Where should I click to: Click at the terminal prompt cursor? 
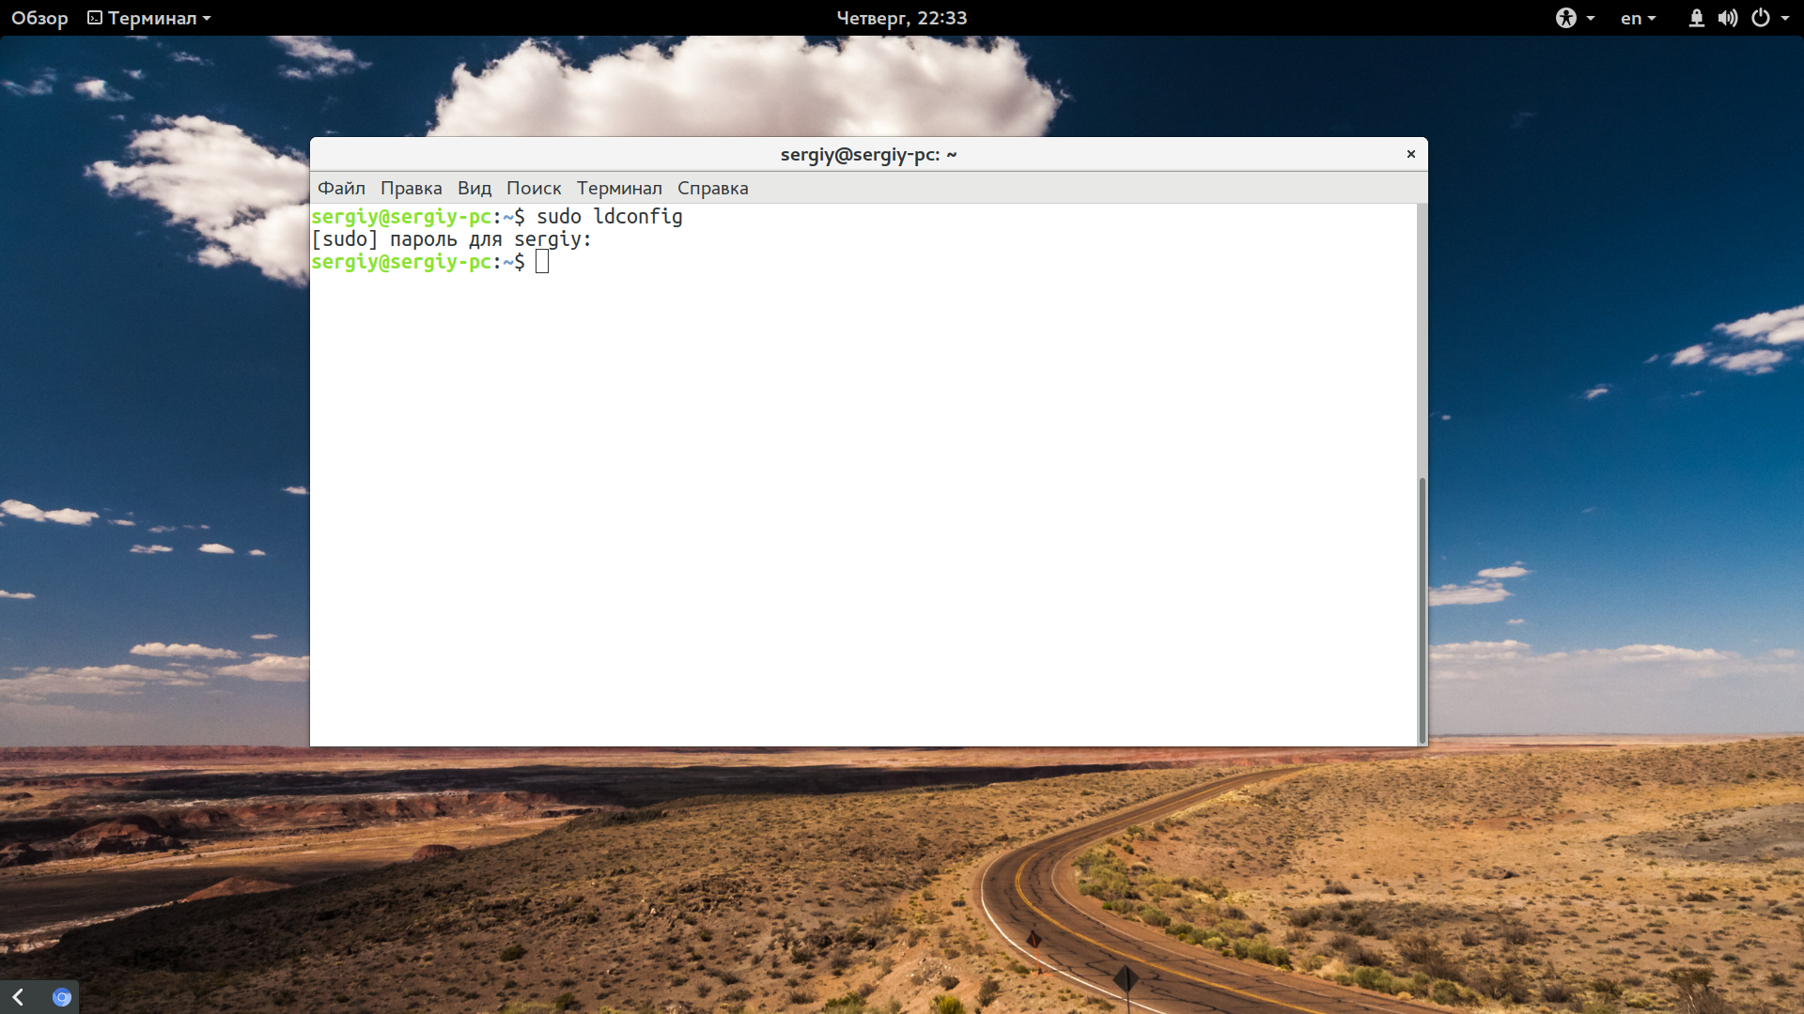pyautogui.click(x=542, y=262)
